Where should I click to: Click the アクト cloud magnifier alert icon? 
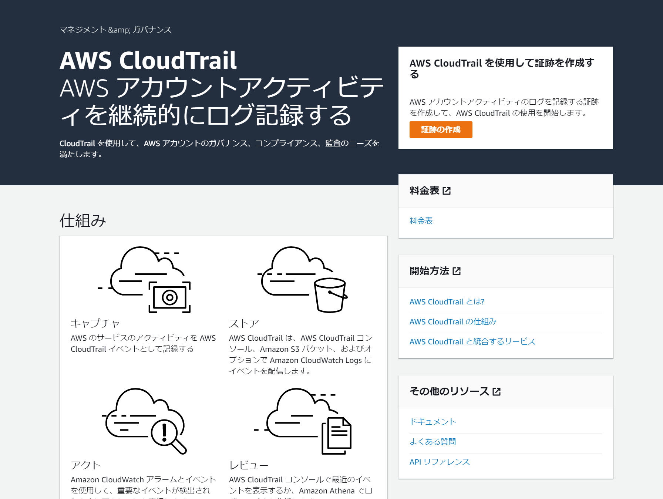tap(144, 421)
